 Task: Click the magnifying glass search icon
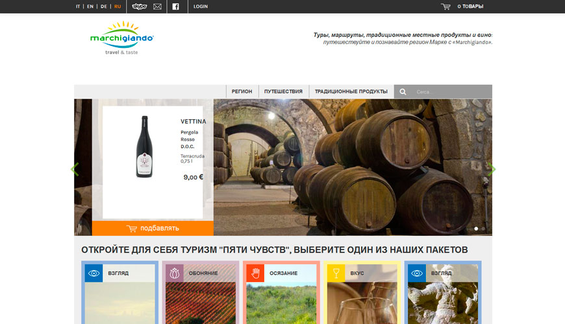point(403,92)
